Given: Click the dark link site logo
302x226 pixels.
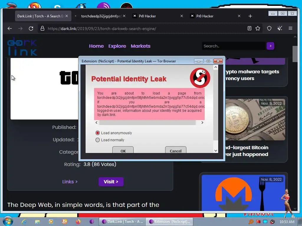Looking at the screenshot, I should [x=22, y=46].
